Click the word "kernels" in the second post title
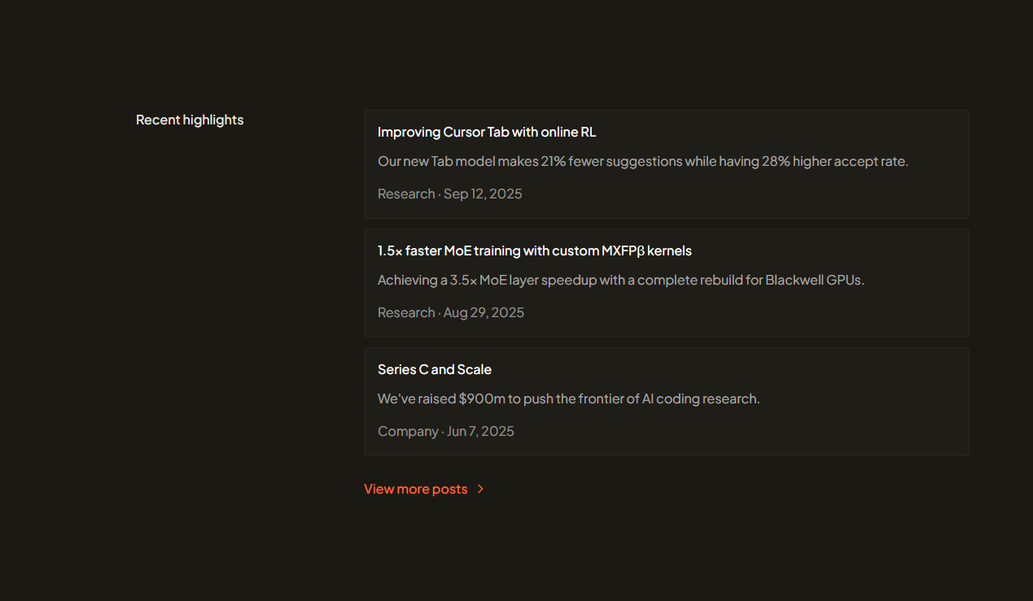This screenshot has height=601, width=1033. (x=669, y=250)
